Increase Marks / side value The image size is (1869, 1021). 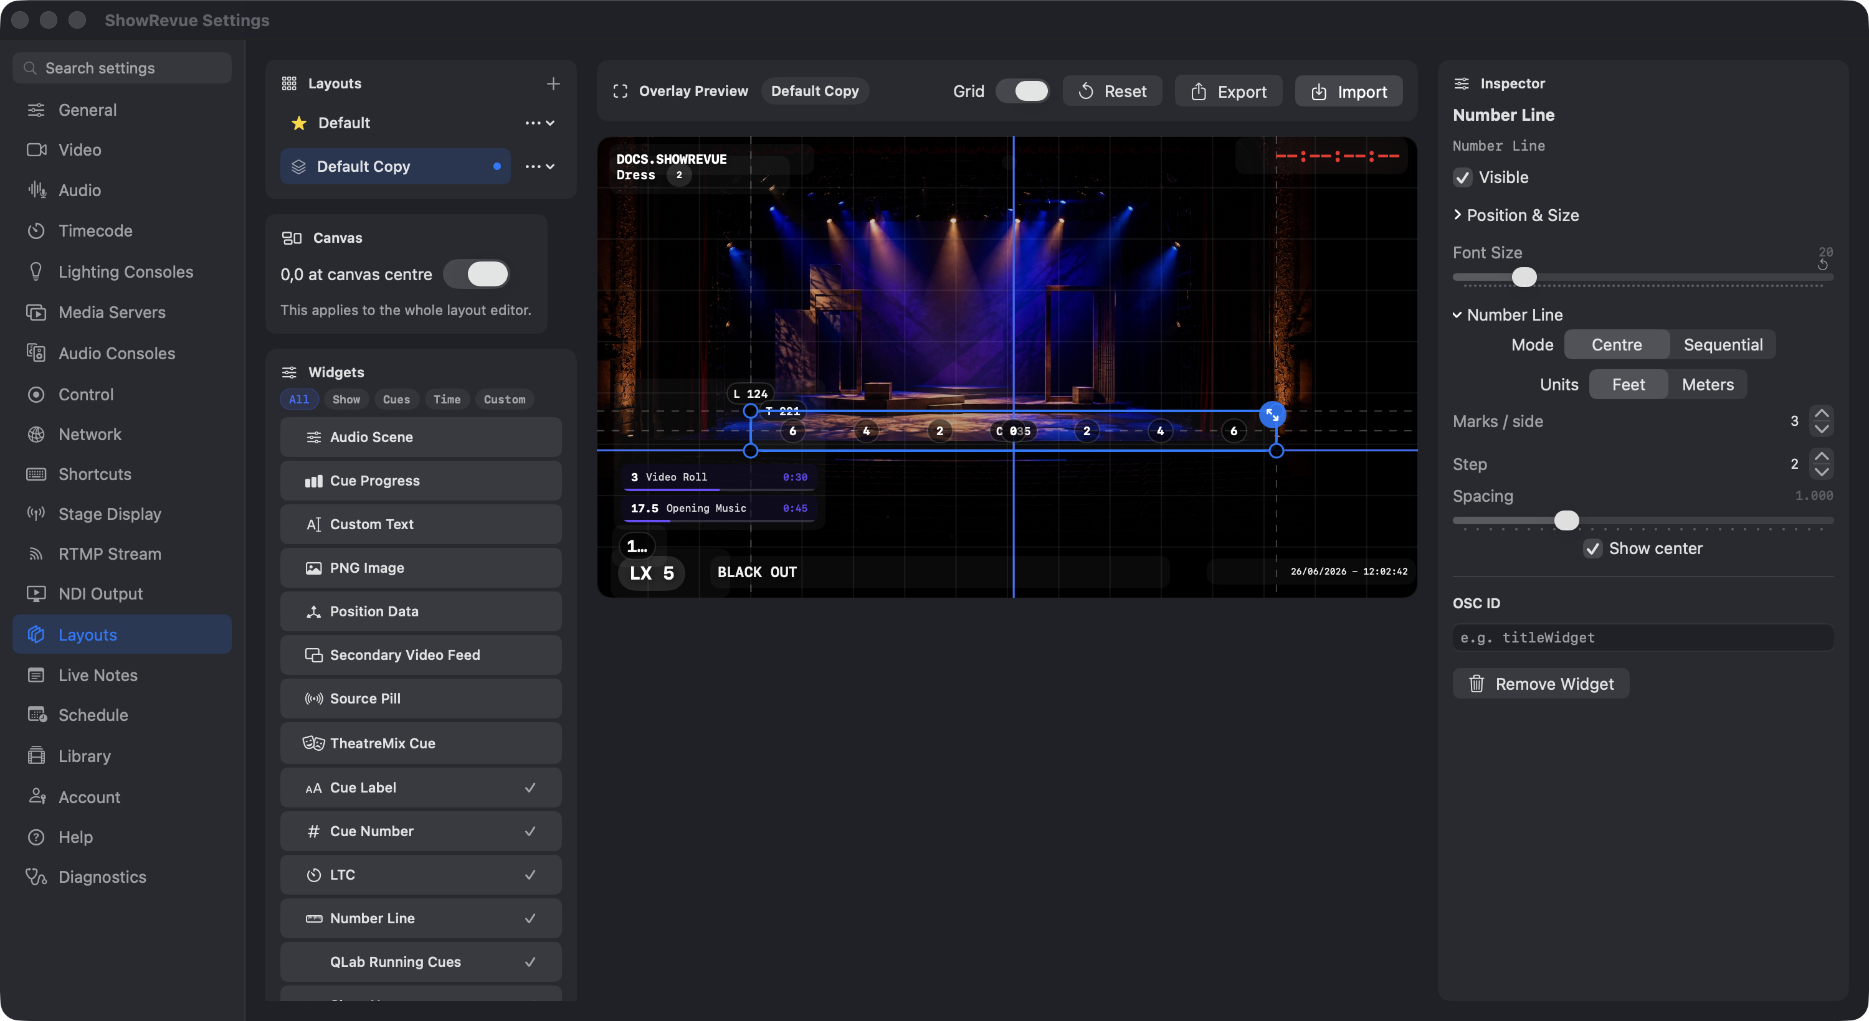pos(1821,413)
